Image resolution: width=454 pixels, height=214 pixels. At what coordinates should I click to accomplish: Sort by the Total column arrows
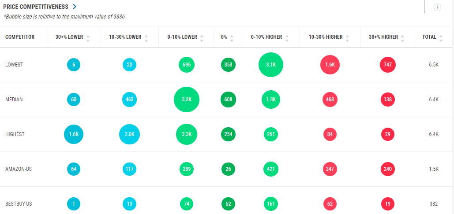[441, 38]
